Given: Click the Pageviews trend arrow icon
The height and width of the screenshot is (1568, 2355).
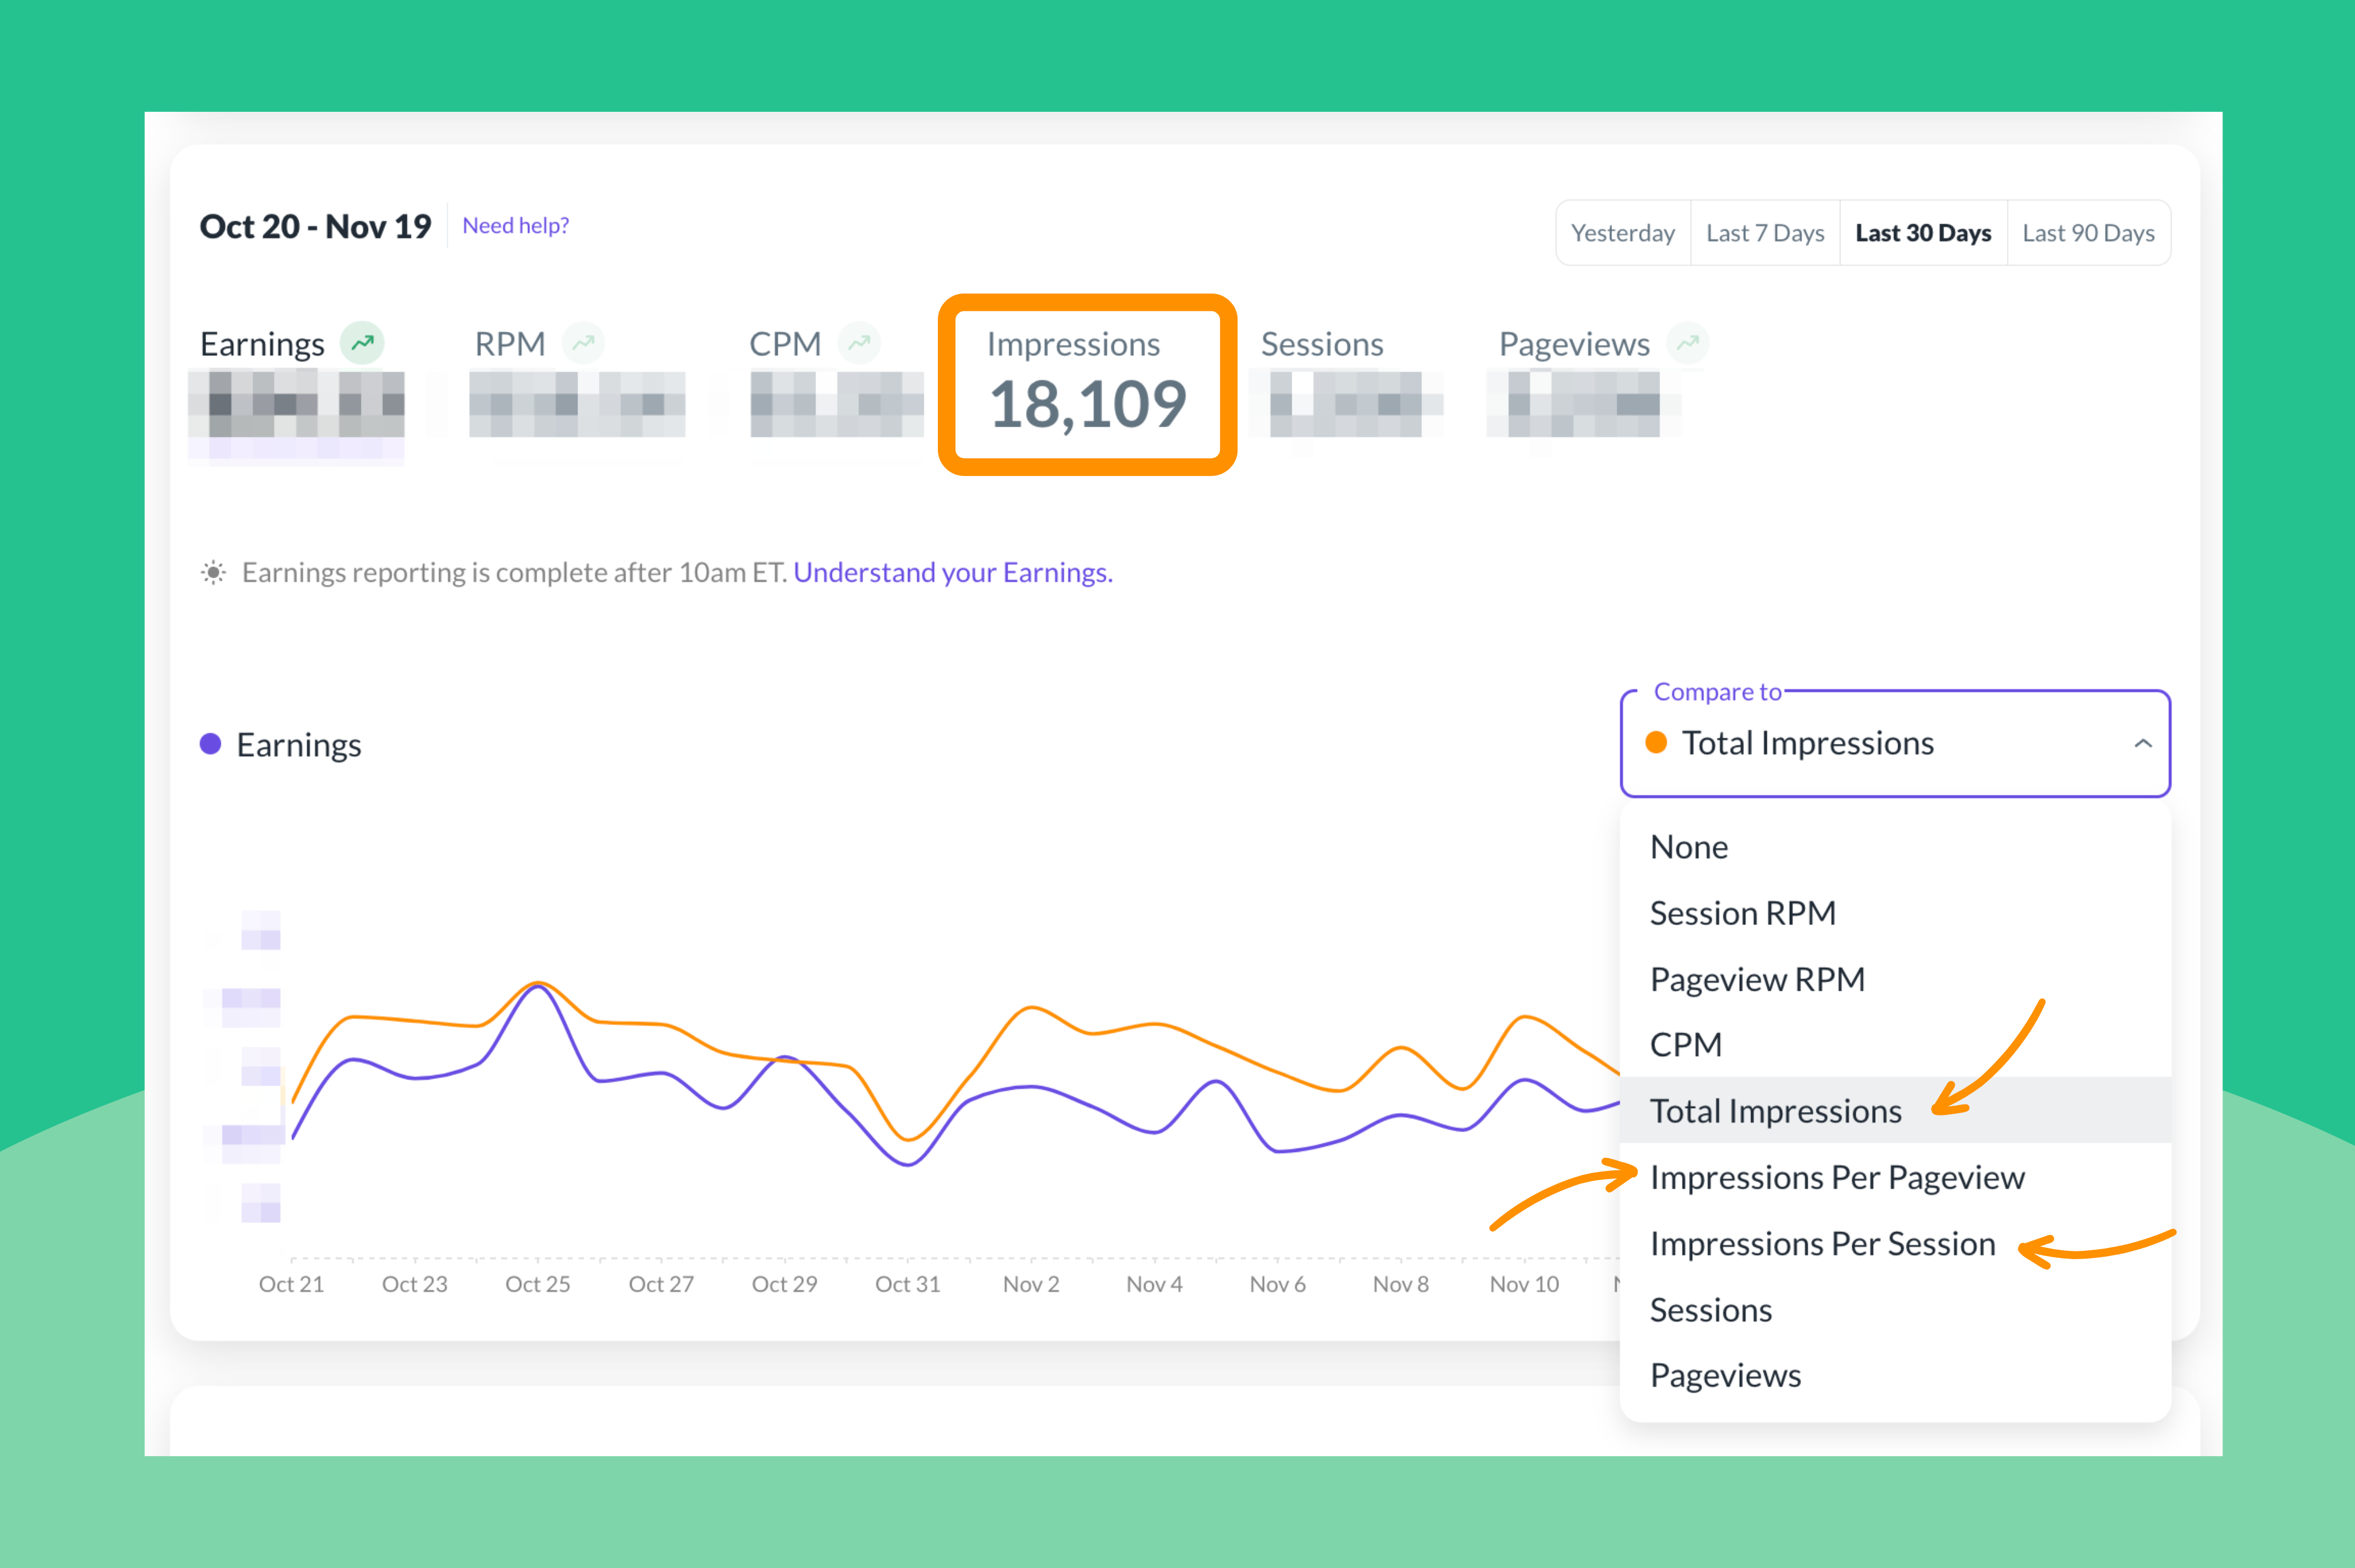Looking at the screenshot, I should (1688, 343).
